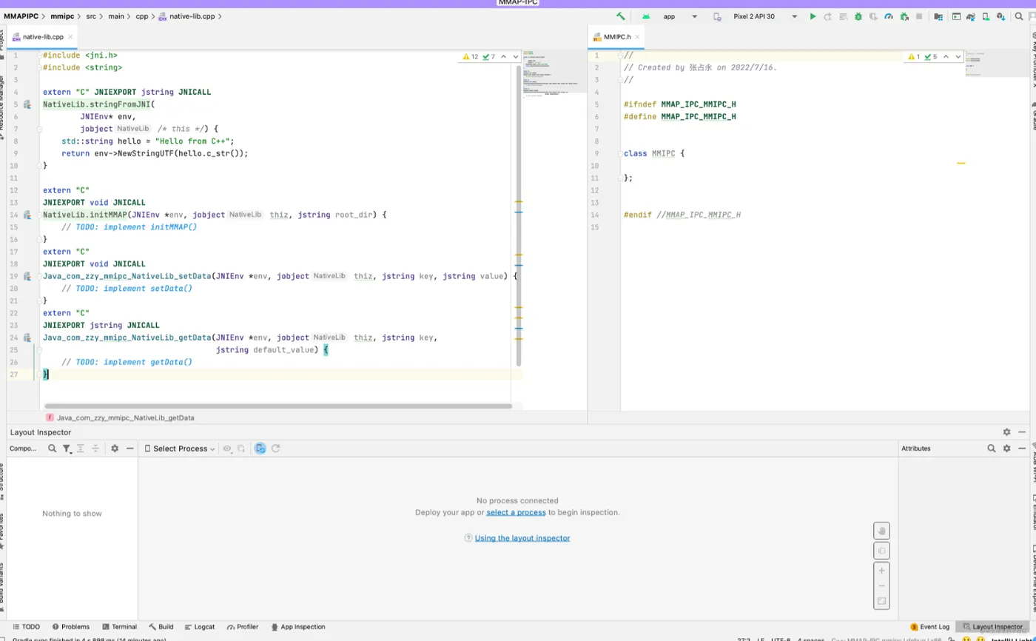Click the gutter icon for setData line
1036x641 pixels.
click(27, 276)
